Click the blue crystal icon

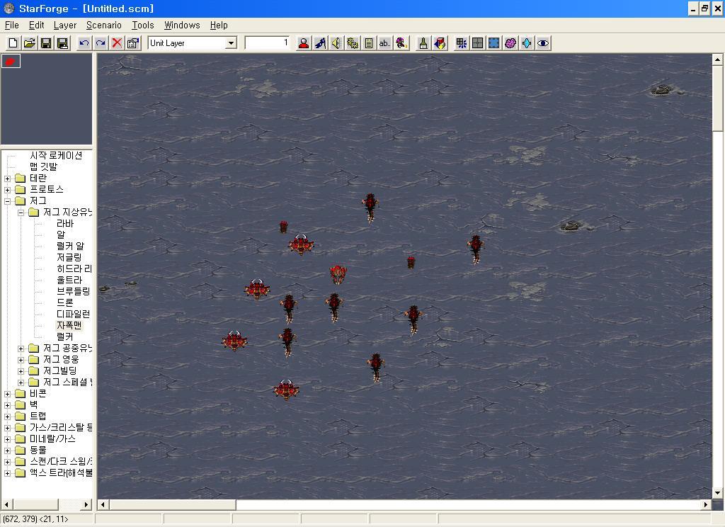[x=527, y=43]
